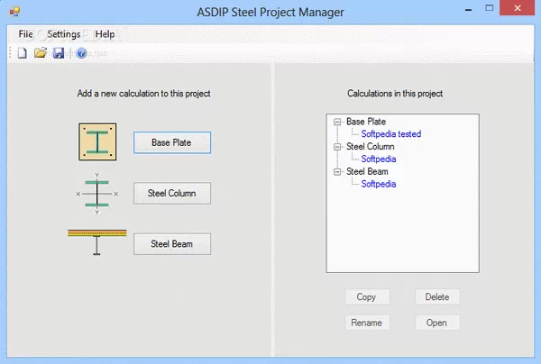
Task: Collapse the Base Plate tree node
Action: 338,122
